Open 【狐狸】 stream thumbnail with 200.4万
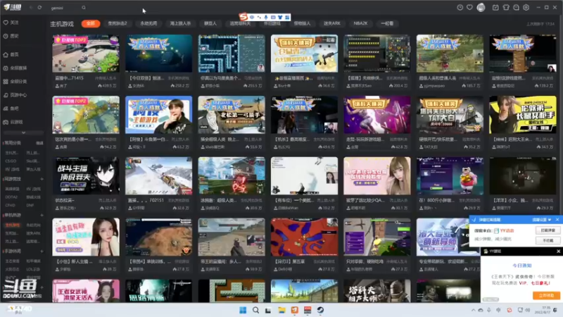The height and width of the screenshot is (317, 563). [377, 54]
